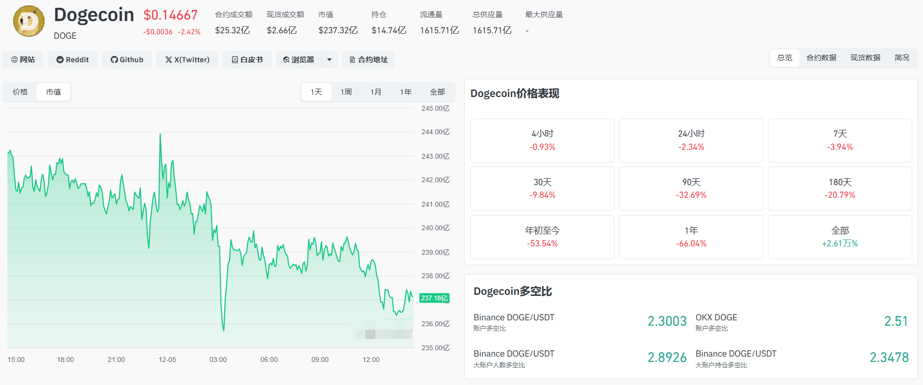The height and width of the screenshot is (385, 923).
Task: Click the price $0.14667
Action: [170, 15]
